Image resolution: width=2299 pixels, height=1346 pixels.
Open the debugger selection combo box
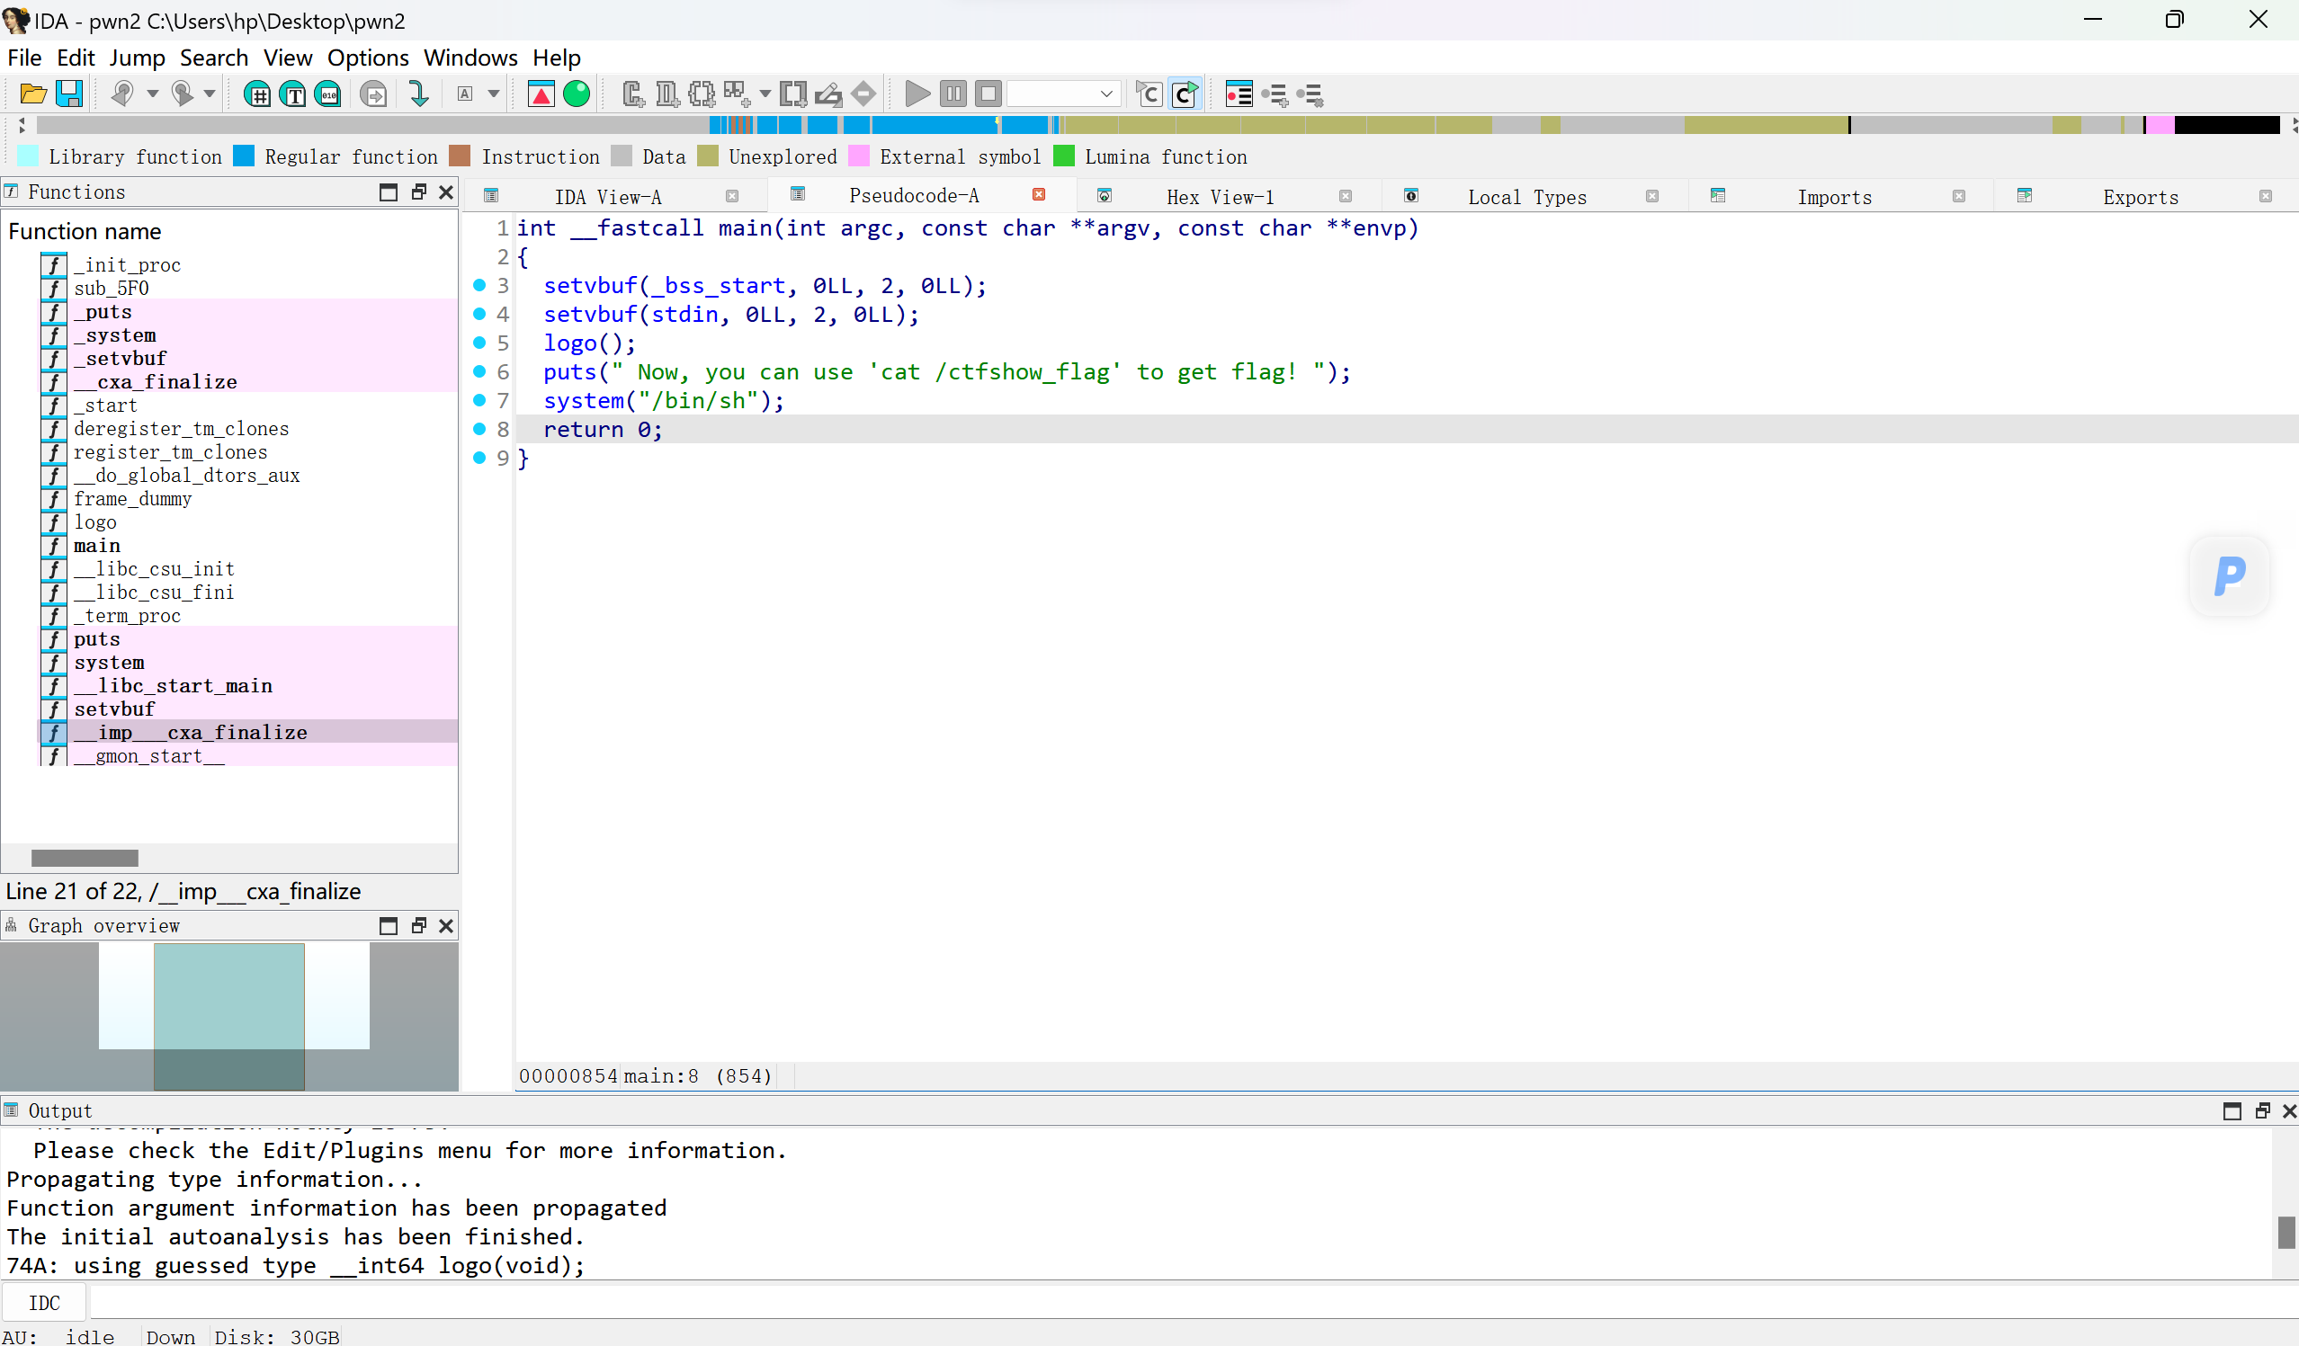click(x=1064, y=94)
